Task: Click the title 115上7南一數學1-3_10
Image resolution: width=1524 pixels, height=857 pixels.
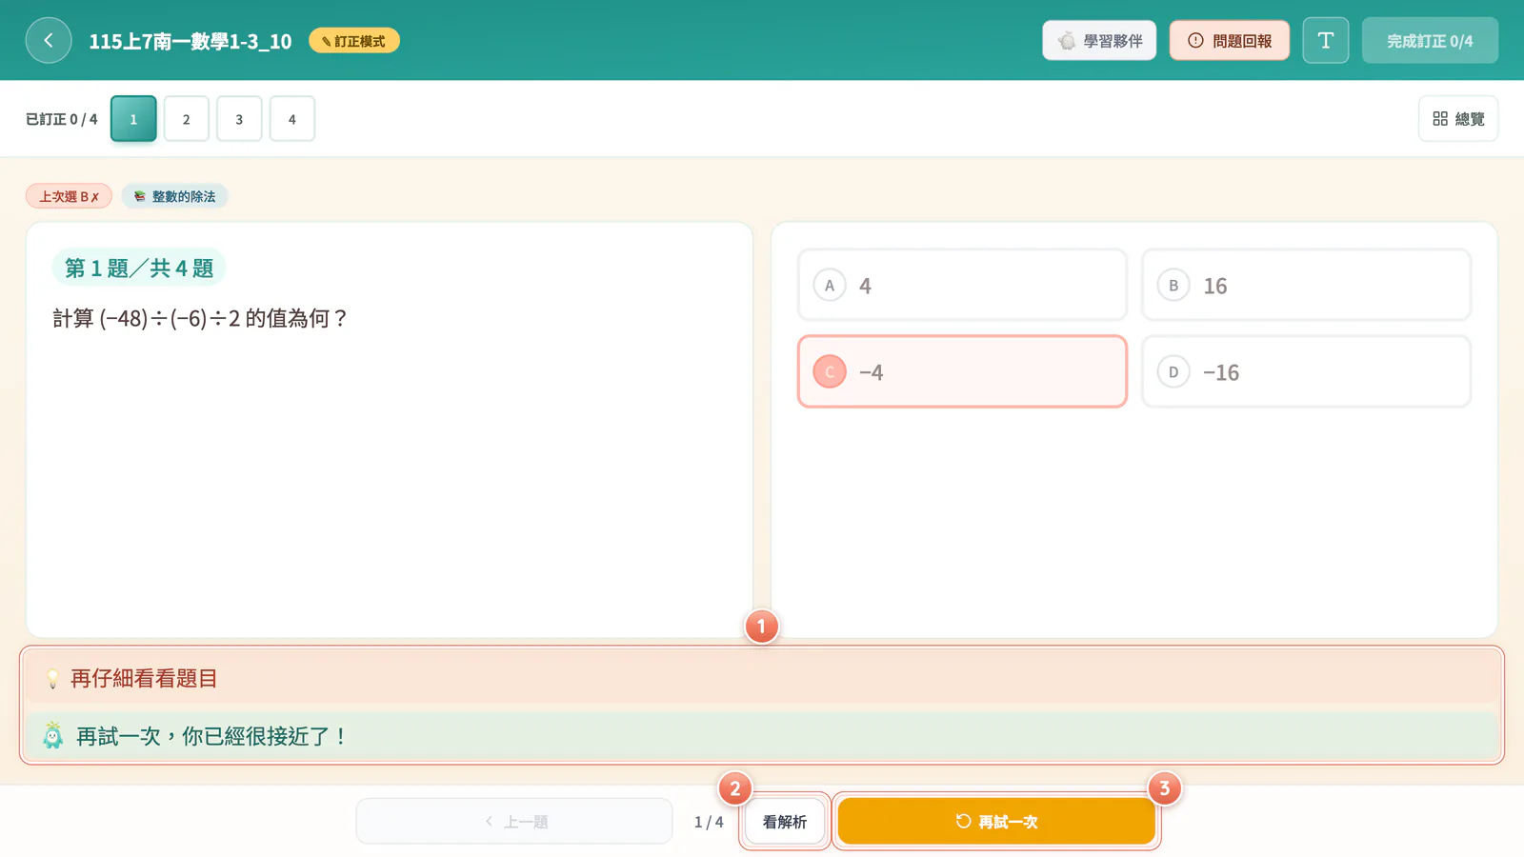Action: coord(190,41)
